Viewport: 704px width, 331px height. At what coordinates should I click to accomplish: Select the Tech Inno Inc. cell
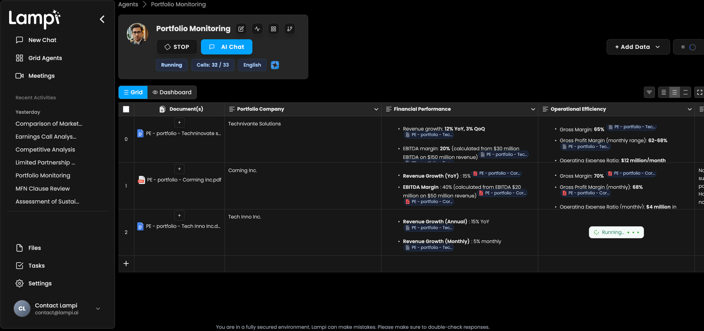(303, 232)
